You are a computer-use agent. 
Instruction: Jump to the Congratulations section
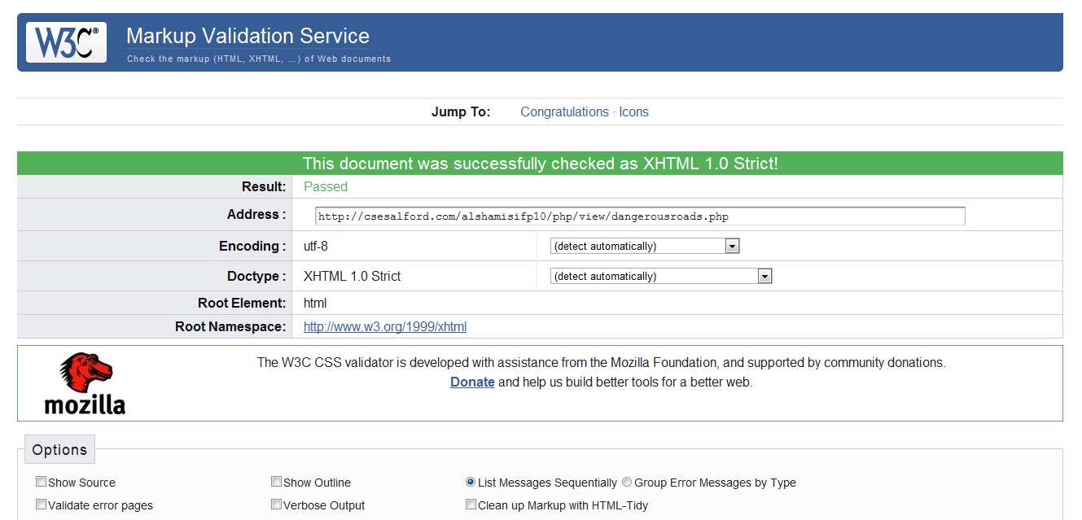point(564,112)
